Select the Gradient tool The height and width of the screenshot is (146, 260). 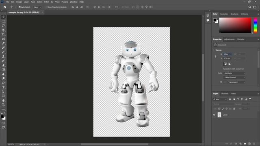pyautogui.click(x=3, y=69)
